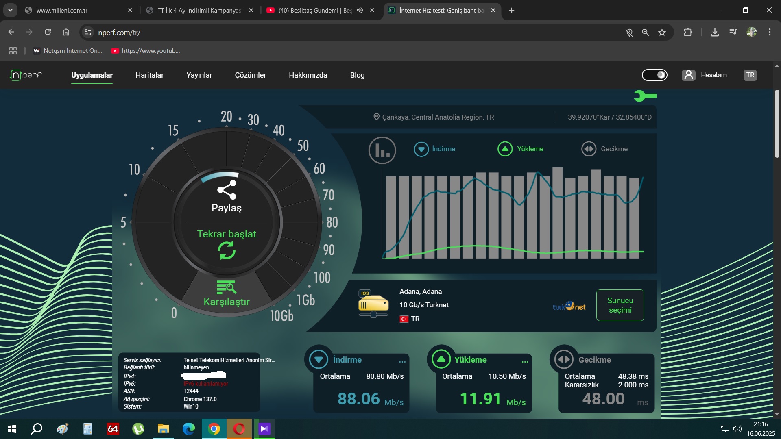Screen dimensions: 781x439
Task: Toggle dark mode switch in header
Action: [x=654, y=75]
